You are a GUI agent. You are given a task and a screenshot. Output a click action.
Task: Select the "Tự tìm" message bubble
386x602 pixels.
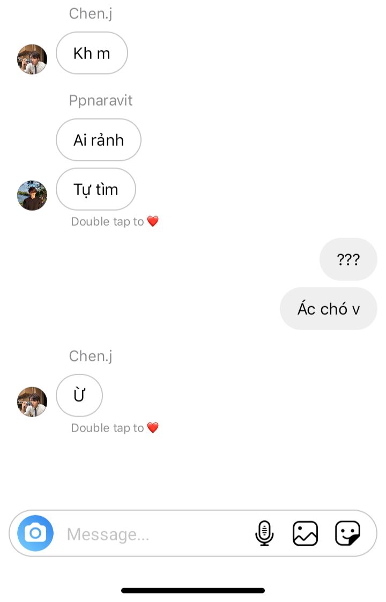96,189
